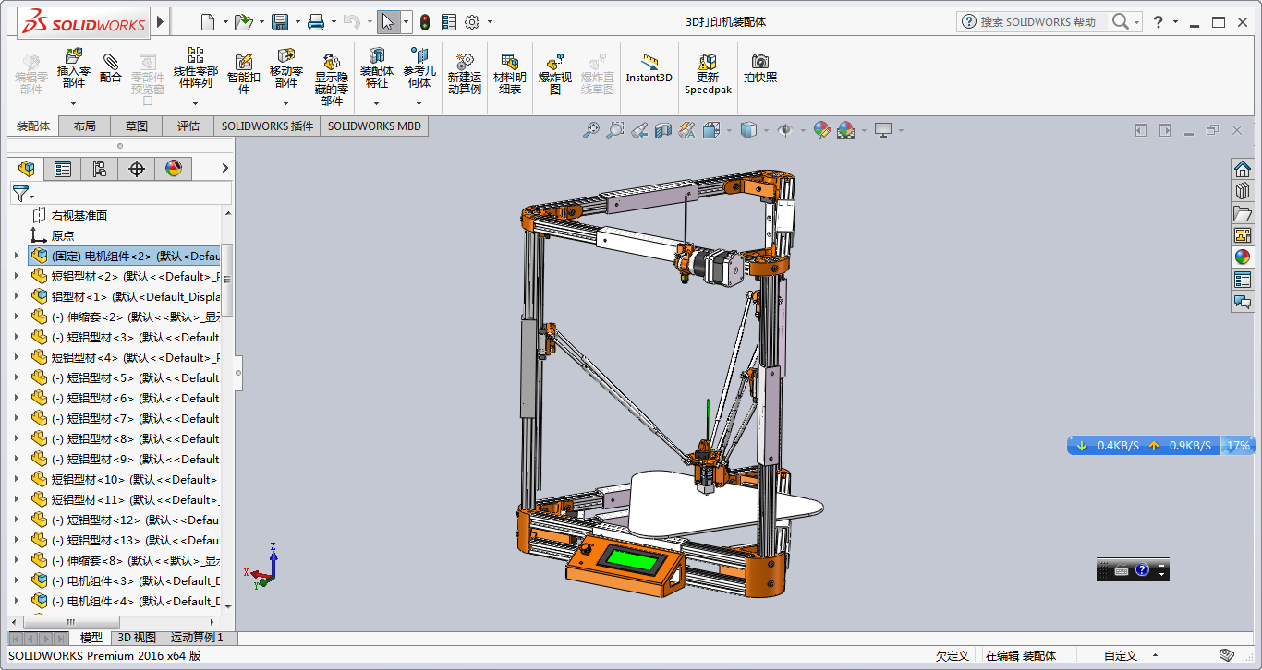This screenshot has width=1262, height=670.
Task: Select 伸缩套<8> in the feature tree
Action: tap(102, 560)
